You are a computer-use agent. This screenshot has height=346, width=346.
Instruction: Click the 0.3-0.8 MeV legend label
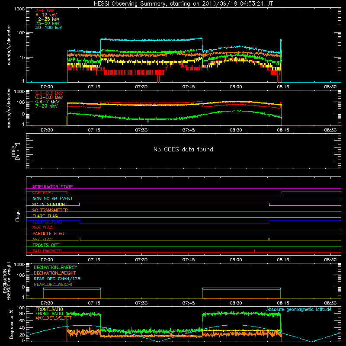[x=49, y=97]
